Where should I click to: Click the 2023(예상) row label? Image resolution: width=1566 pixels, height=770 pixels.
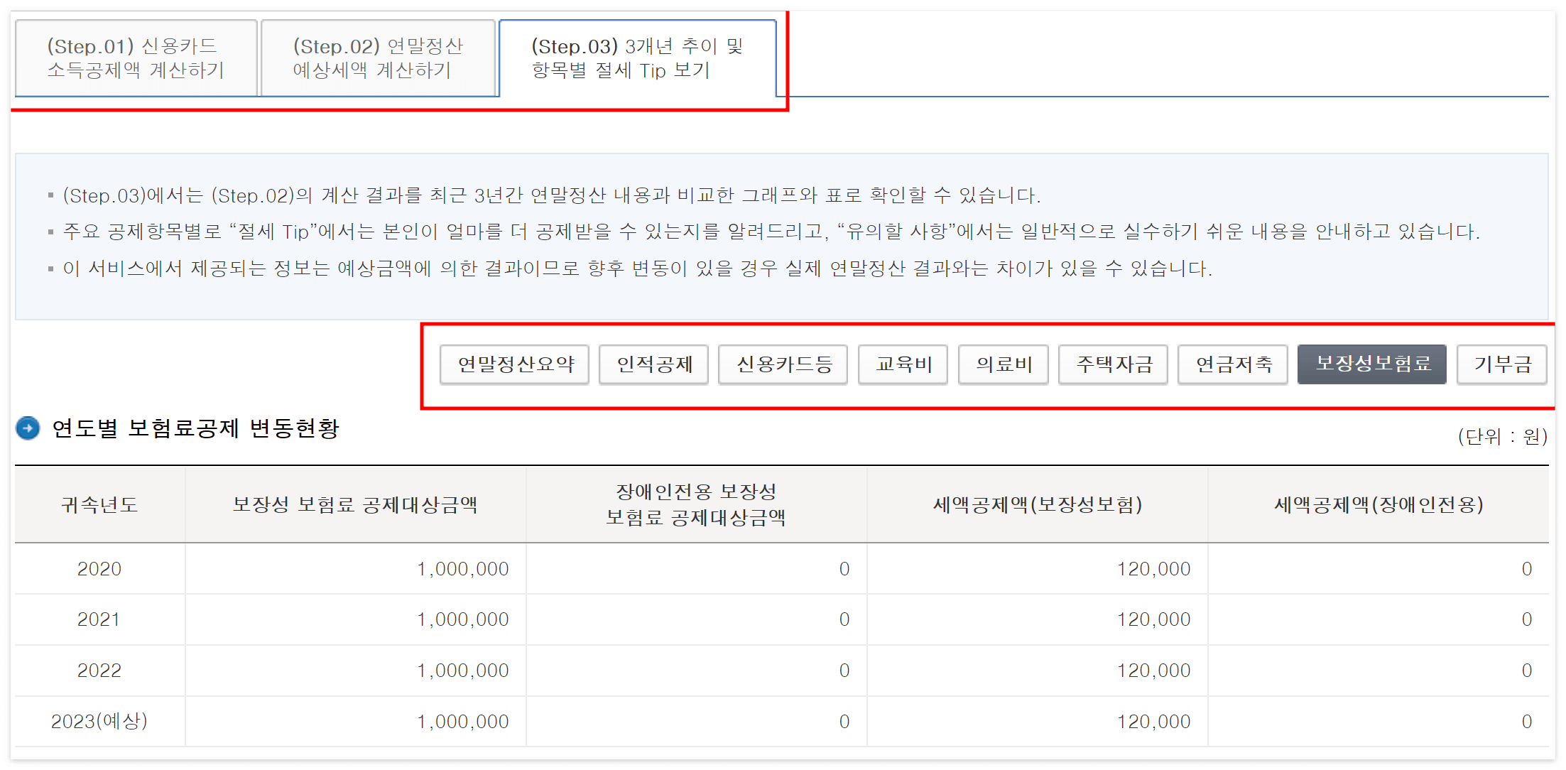point(99,722)
